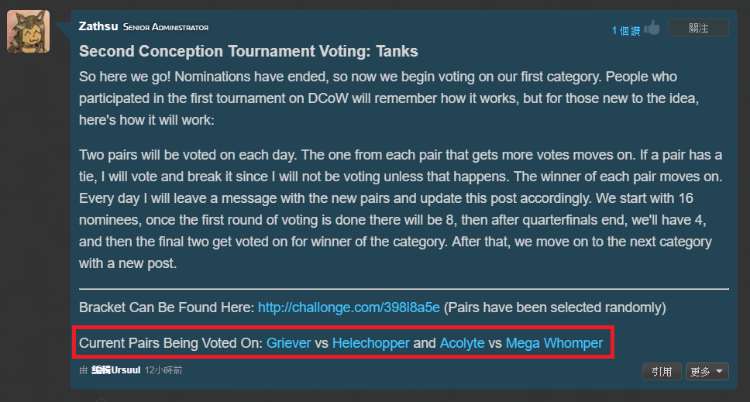Click the thumbs-up like icon
This screenshot has height=402, width=750.
tap(652, 29)
